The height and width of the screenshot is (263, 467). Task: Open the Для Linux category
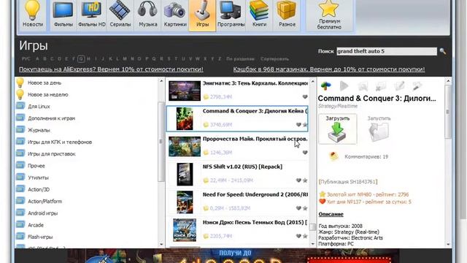point(39,107)
